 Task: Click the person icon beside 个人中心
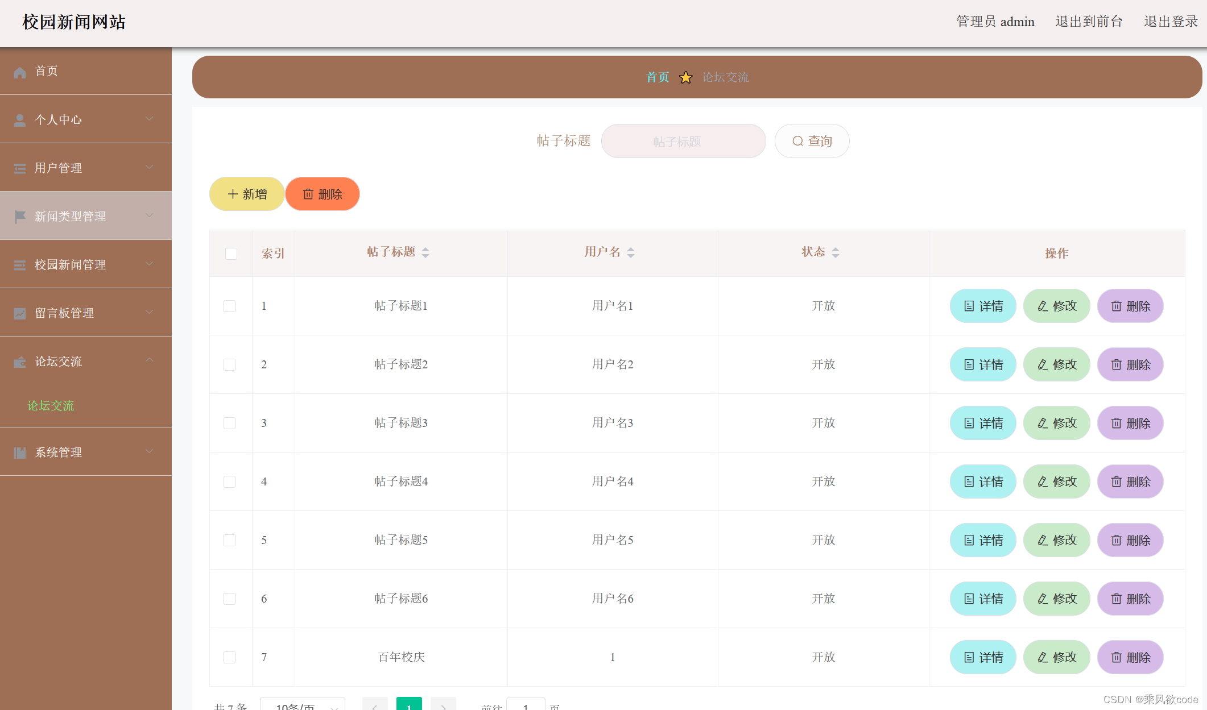coord(20,120)
